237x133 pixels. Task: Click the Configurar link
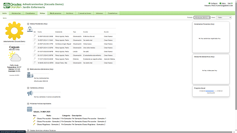[214, 3]
